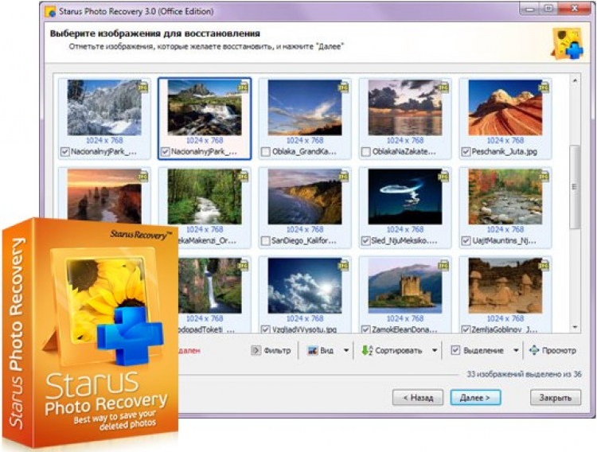Image resolution: width=597 pixels, height=452 pixels.
Task: Uncheck the Sled_NjuMeksiko image checkbox
Action: coord(365,241)
